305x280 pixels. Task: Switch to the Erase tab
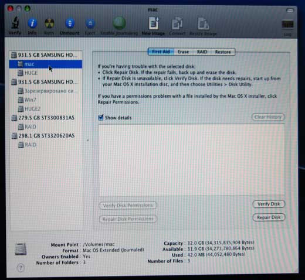click(x=183, y=52)
